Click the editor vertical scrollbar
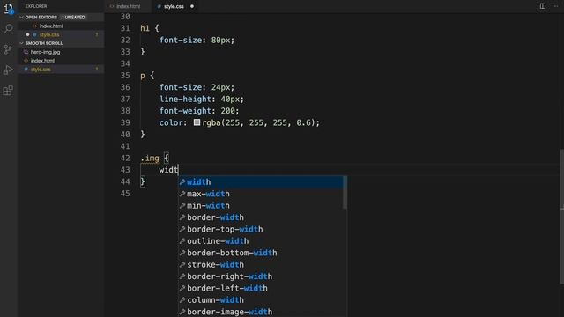564x317 pixels. coord(561,216)
